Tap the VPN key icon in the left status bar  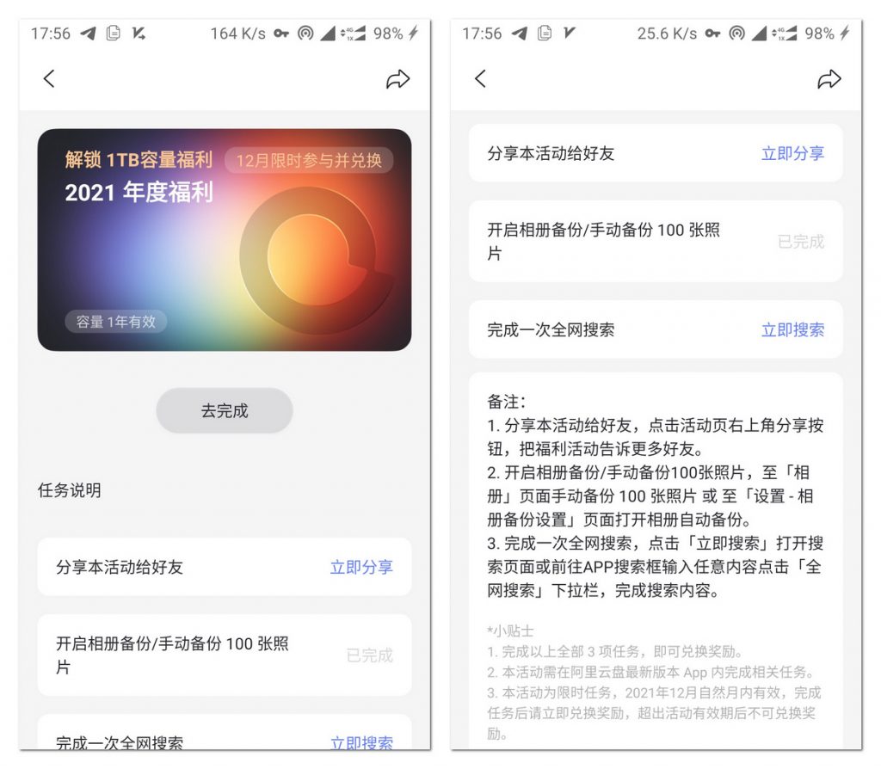tap(281, 34)
